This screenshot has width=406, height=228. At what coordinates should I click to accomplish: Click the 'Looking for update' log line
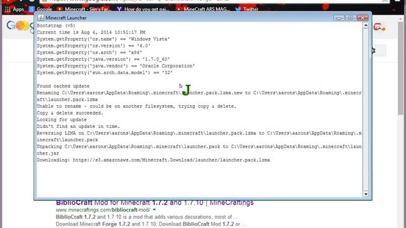[62, 120]
